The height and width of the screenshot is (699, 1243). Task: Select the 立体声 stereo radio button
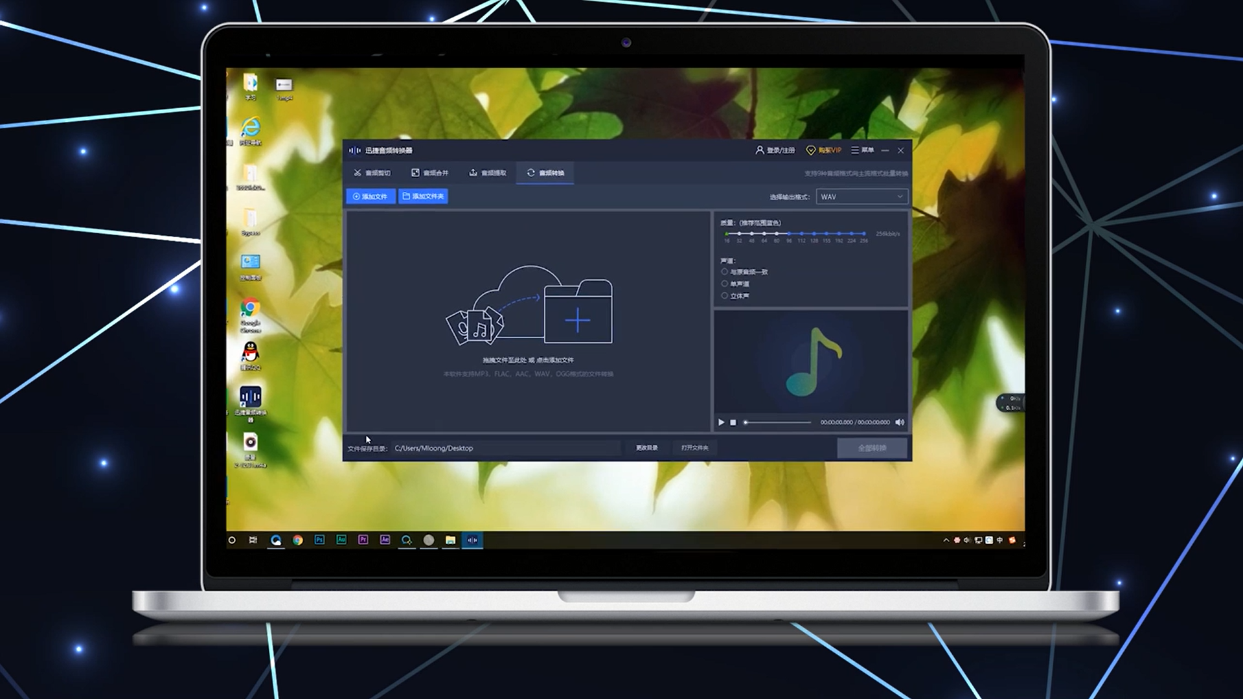coord(724,296)
